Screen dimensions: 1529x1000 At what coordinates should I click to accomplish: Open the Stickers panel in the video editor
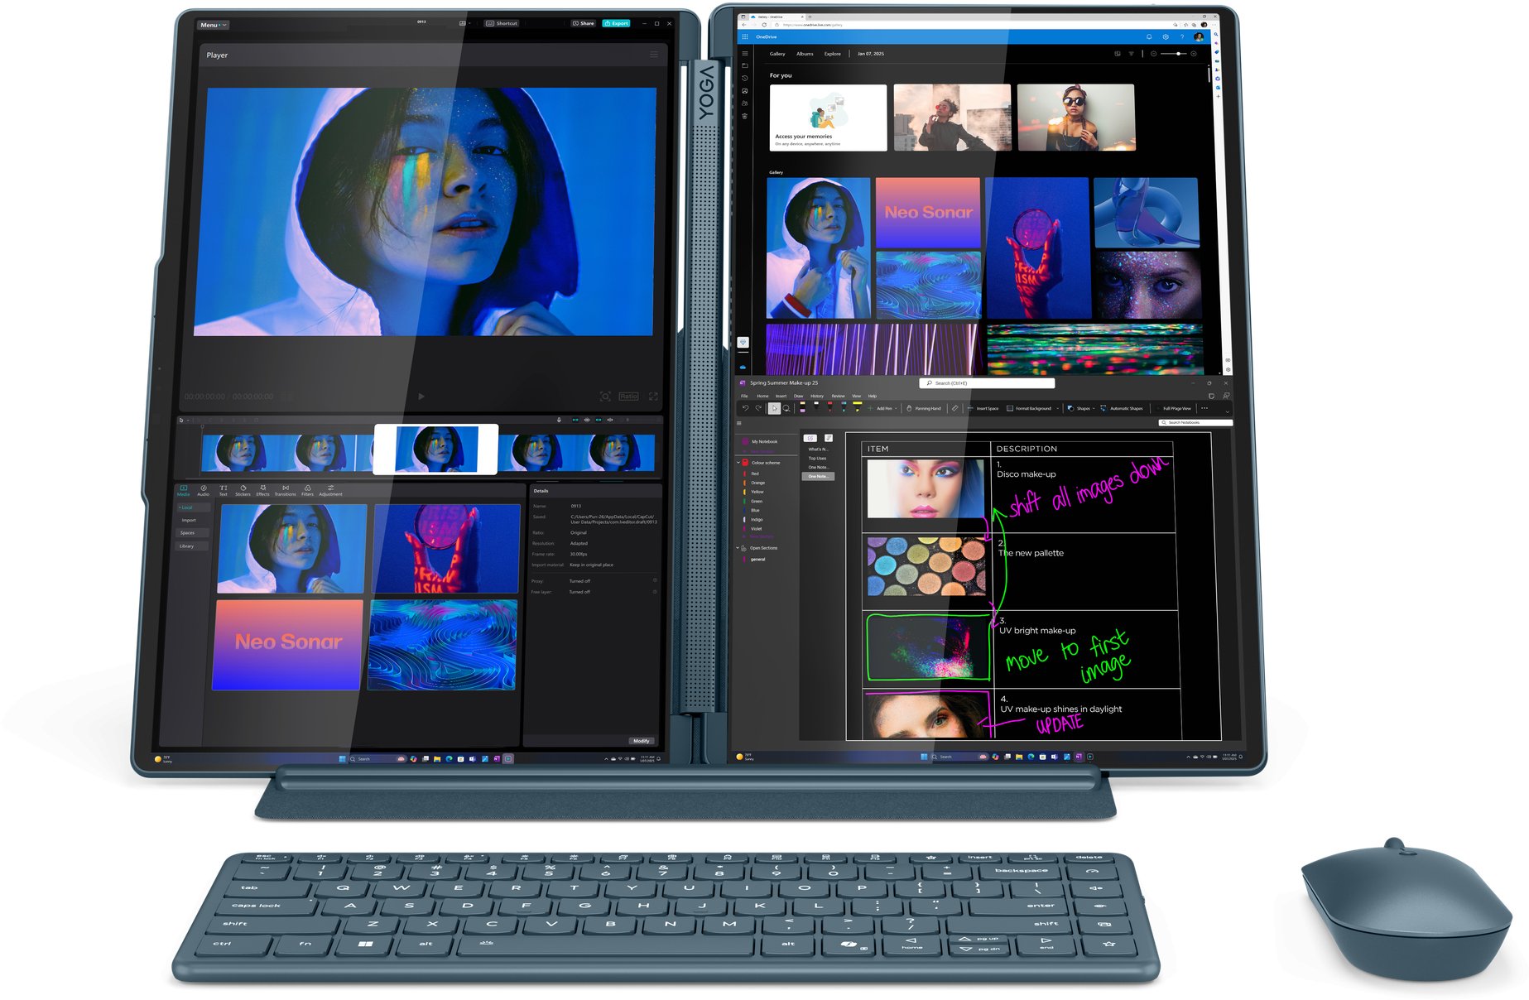coord(243,490)
